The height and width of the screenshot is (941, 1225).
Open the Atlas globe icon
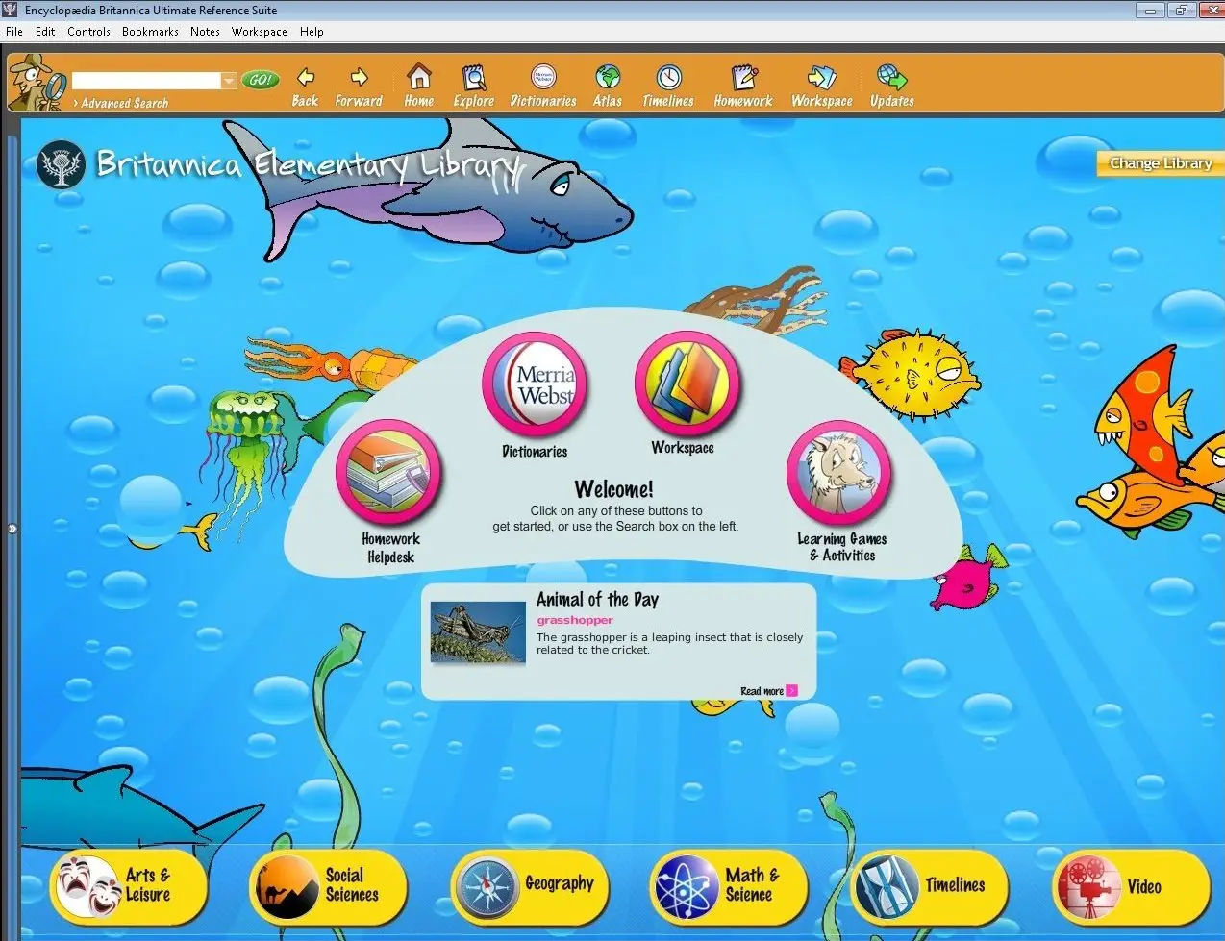[x=608, y=76]
